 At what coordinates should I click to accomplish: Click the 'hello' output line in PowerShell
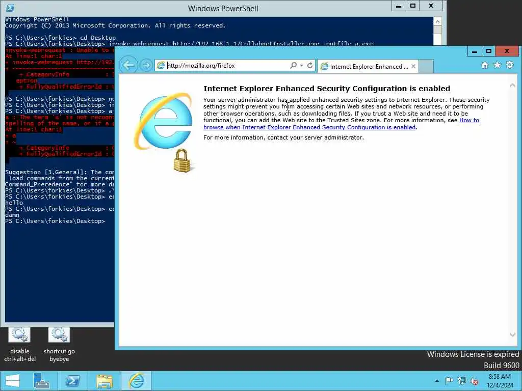(14, 203)
